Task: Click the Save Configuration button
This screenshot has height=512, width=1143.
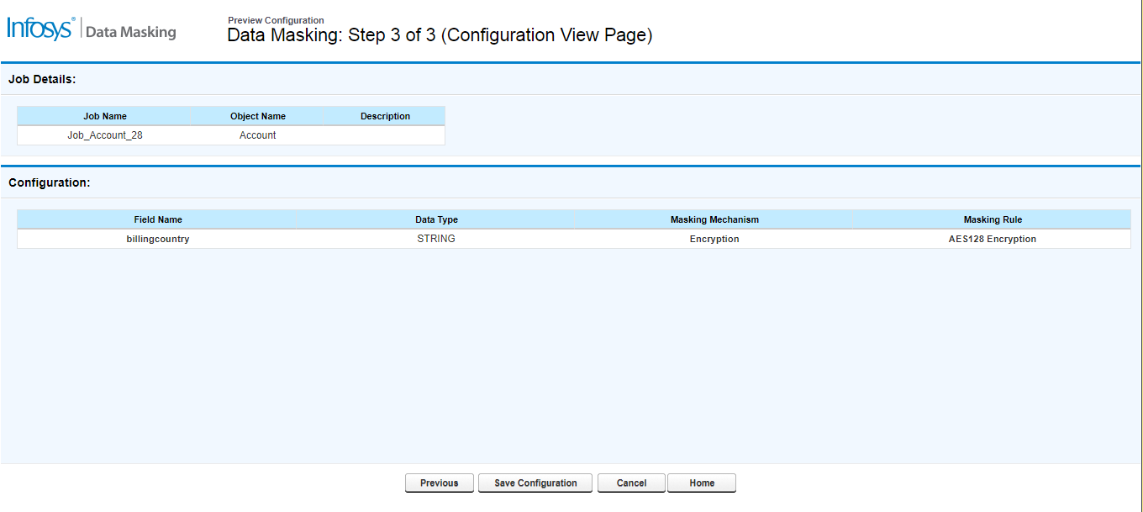Action: click(535, 483)
